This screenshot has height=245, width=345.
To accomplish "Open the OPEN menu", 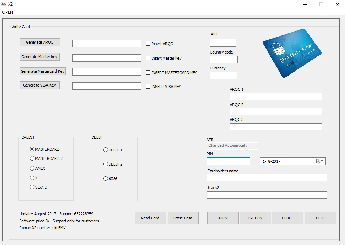I will point(8,12).
